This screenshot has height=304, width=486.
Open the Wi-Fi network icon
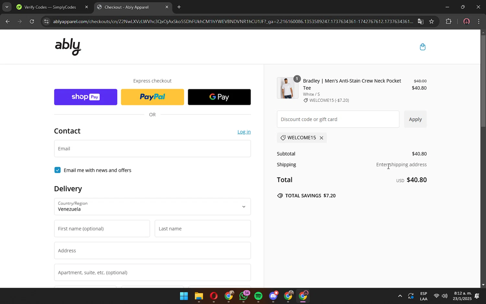pyautogui.click(x=436, y=296)
